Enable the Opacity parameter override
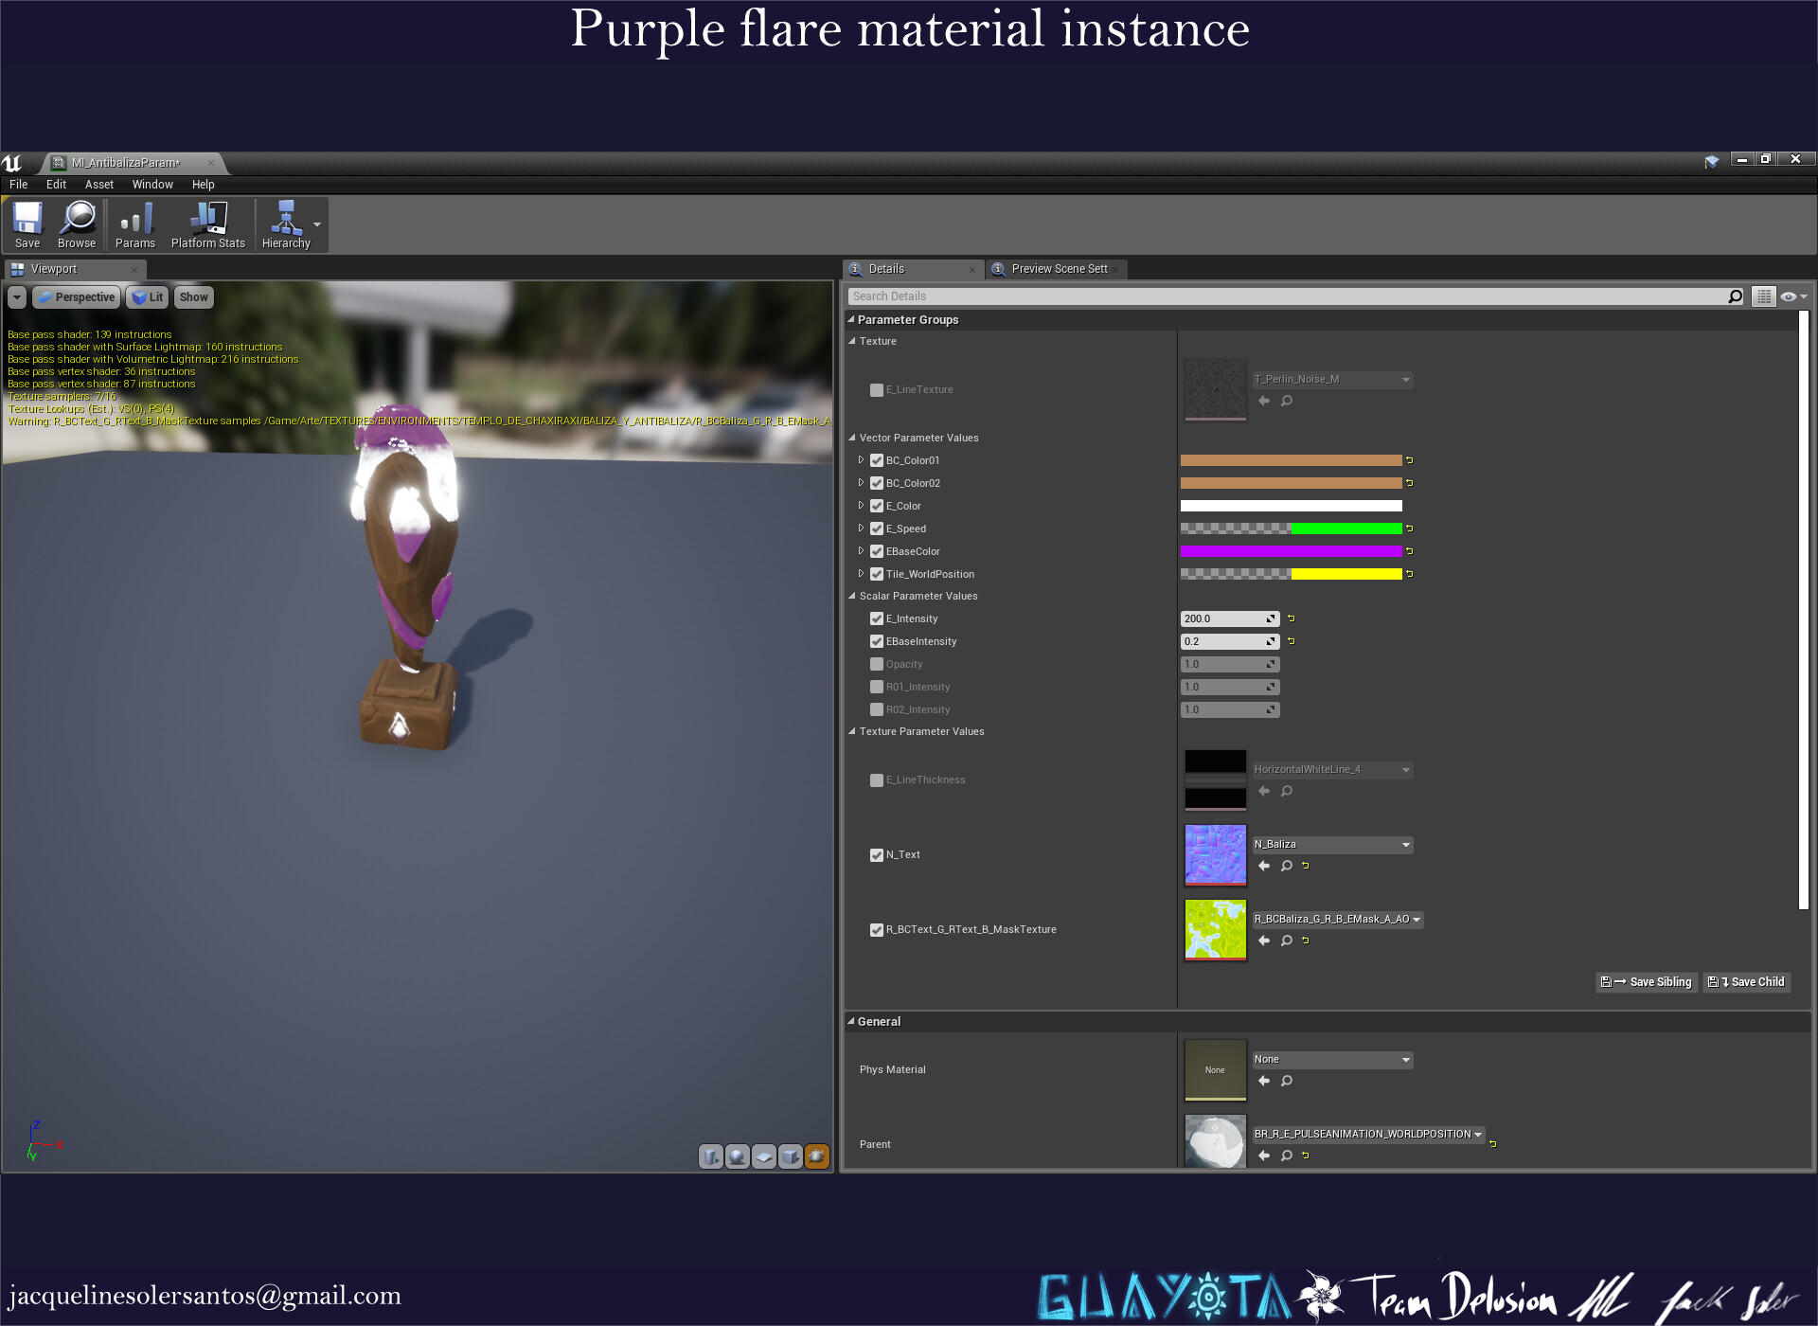 [877, 664]
